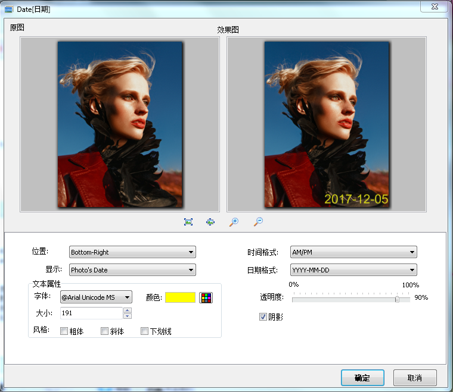The width and height of the screenshot is (453, 392).
Task: Uncheck the 阴影 shadow checkbox
Action: (x=263, y=317)
